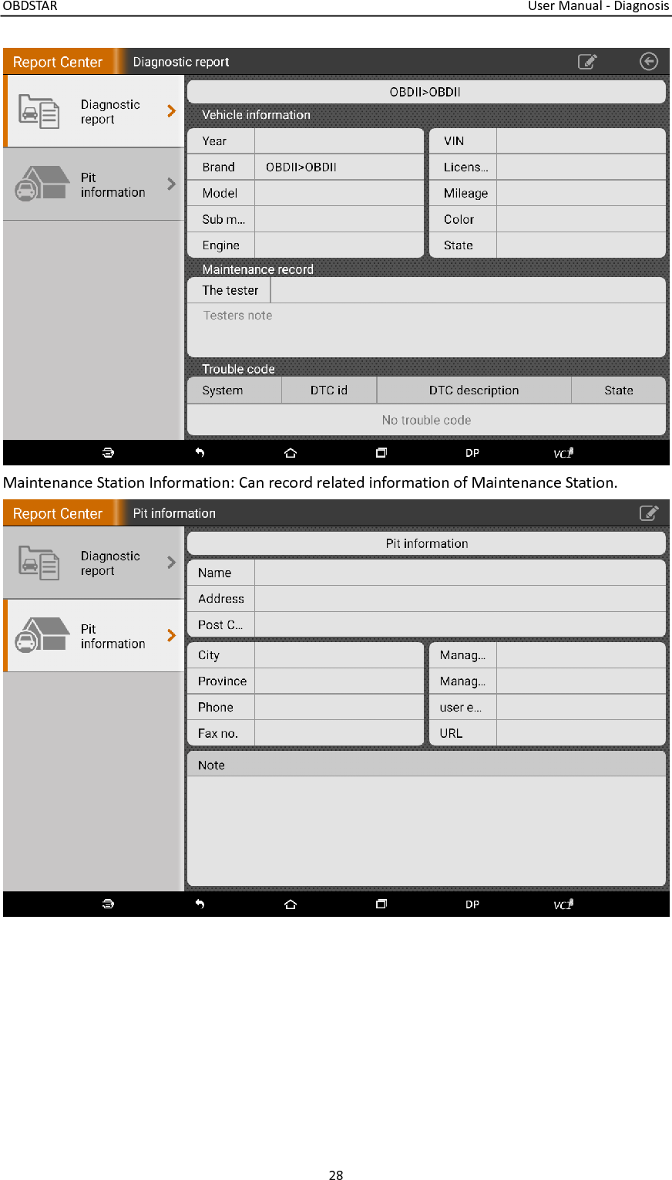Select upper Report Center tab
Image resolution: width=672 pixels, height=1180 pixels.
[x=59, y=62]
